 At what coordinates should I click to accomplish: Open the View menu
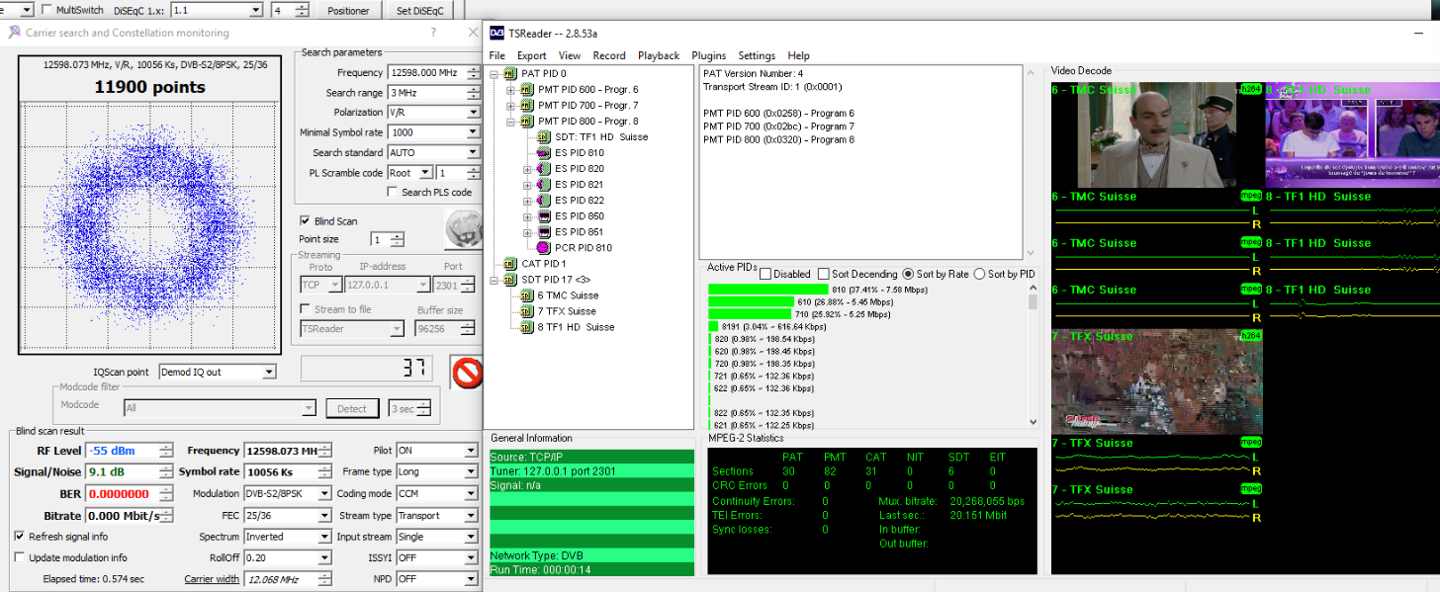pos(570,55)
